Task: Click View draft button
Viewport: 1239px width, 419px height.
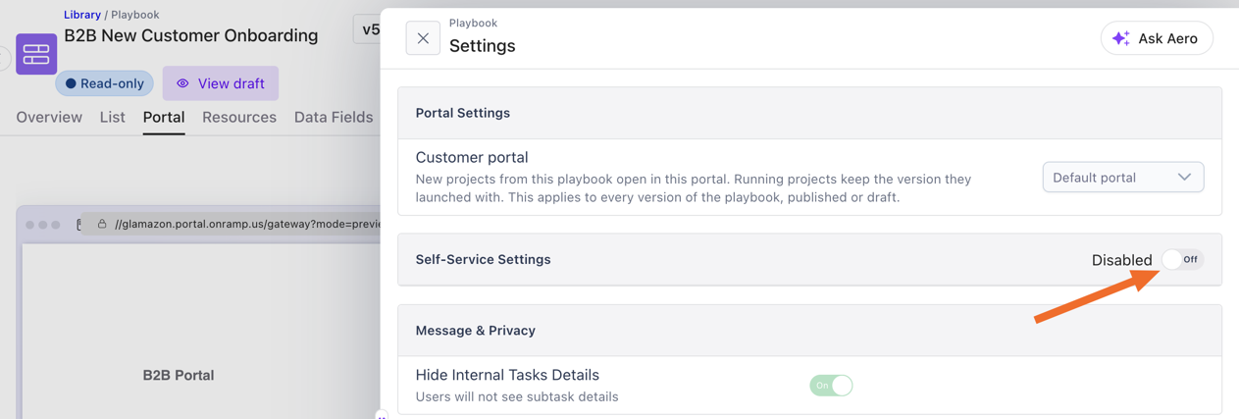Action: (221, 83)
